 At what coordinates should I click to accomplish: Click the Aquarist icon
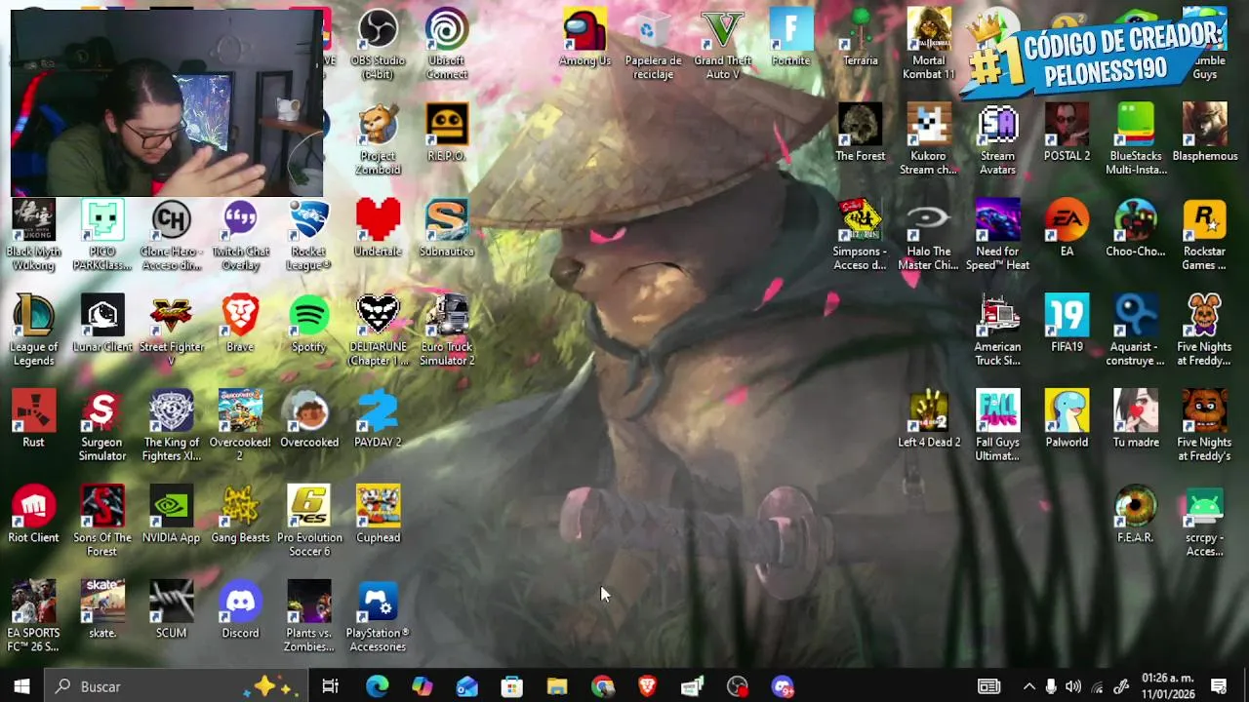(1136, 316)
